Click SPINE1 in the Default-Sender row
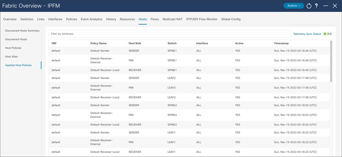The width and height of the screenshot is (342, 157). click(x=172, y=51)
